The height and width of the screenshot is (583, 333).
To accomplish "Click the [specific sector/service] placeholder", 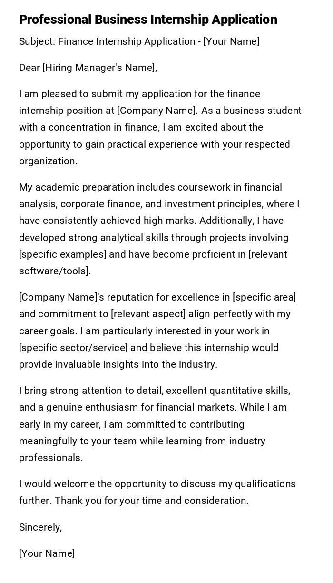I will click(x=73, y=348).
